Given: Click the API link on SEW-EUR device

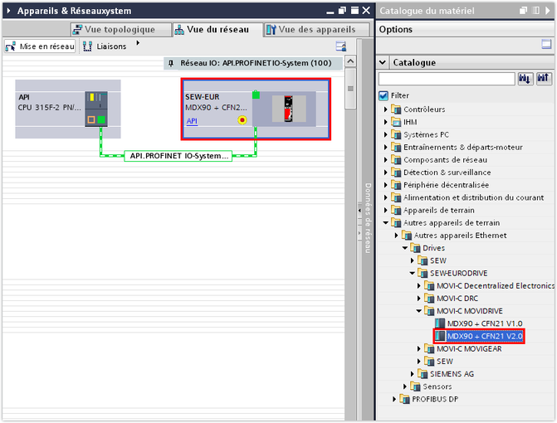Looking at the screenshot, I should point(192,121).
